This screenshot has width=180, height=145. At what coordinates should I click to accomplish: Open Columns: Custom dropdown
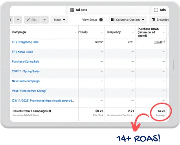[128, 20]
